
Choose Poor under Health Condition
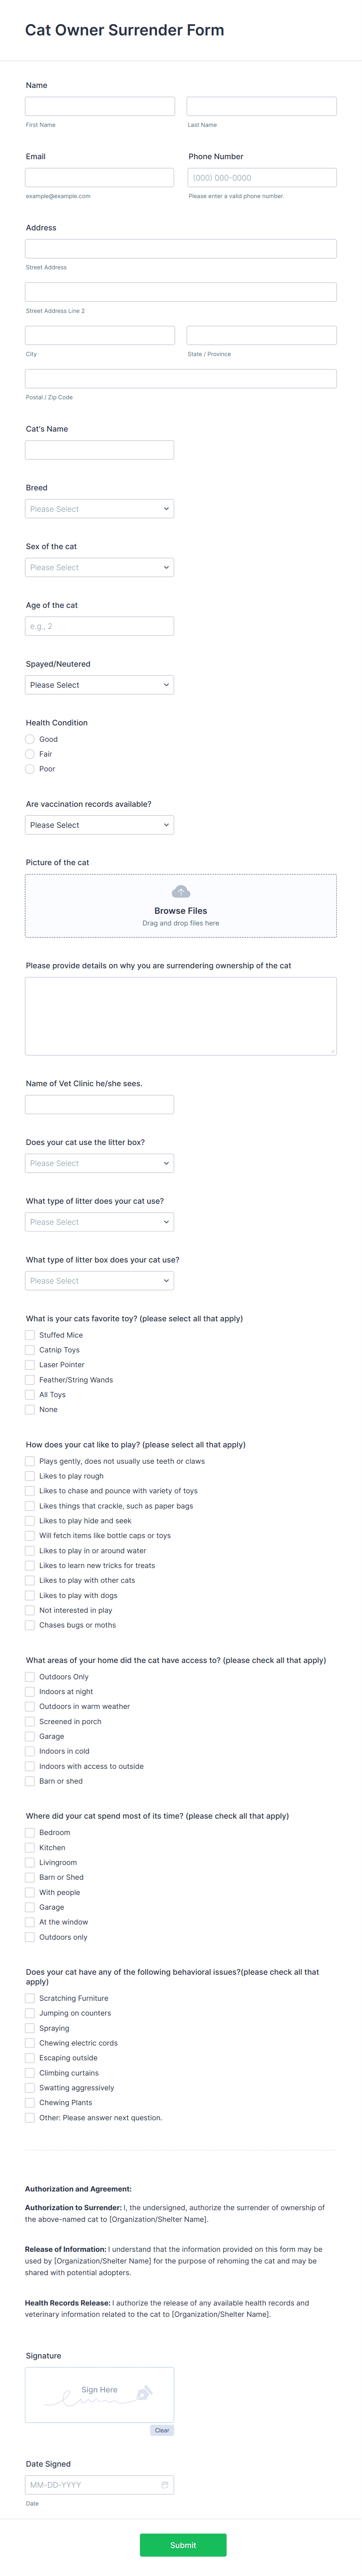(30, 769)
